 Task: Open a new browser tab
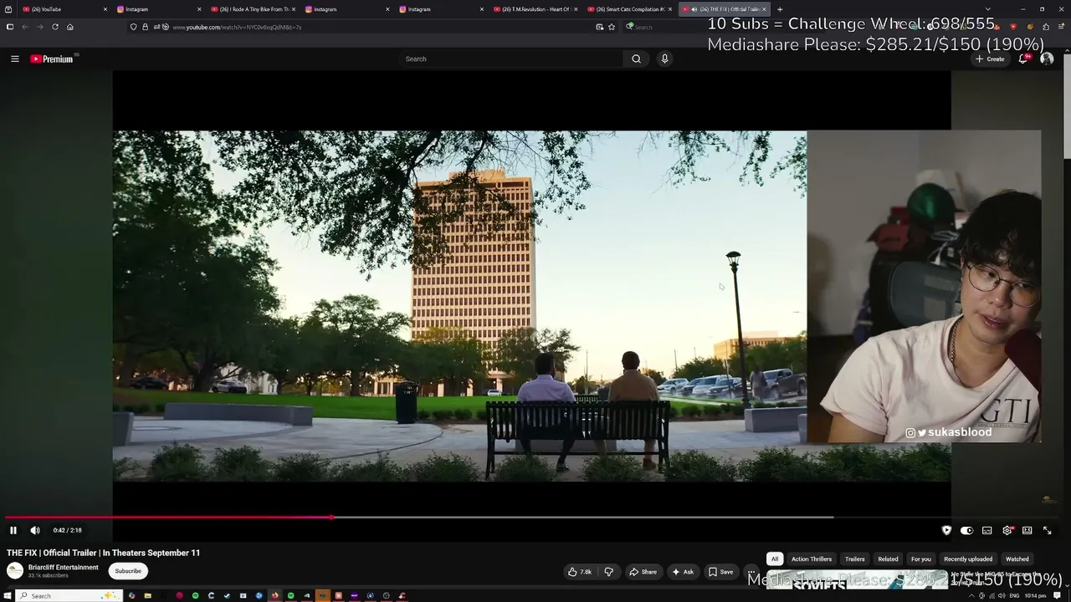[780, 9]
